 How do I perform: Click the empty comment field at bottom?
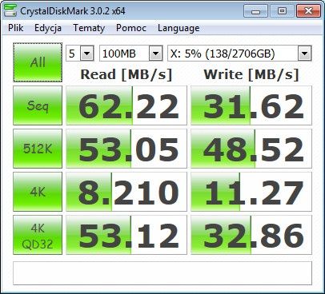click(x=162, y=273)
